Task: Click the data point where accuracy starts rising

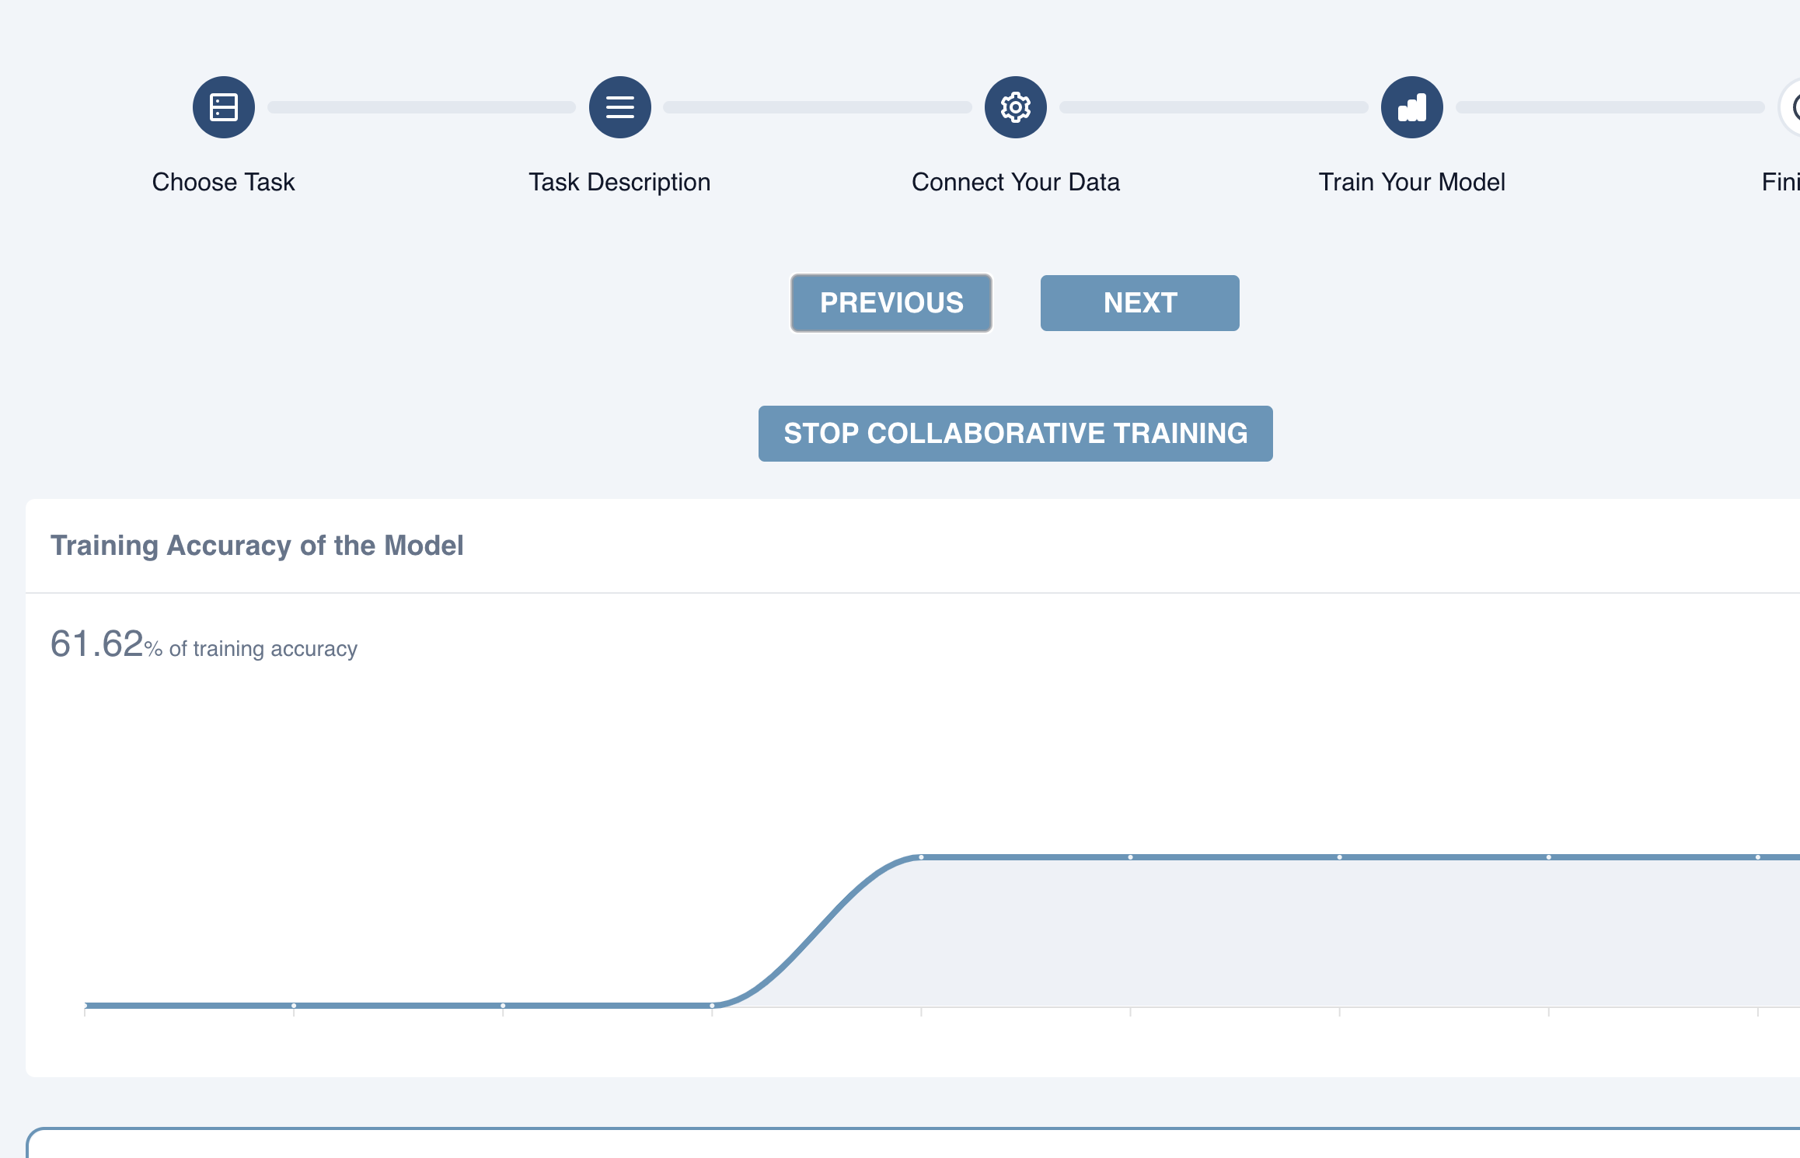Action: [712, 1006]
